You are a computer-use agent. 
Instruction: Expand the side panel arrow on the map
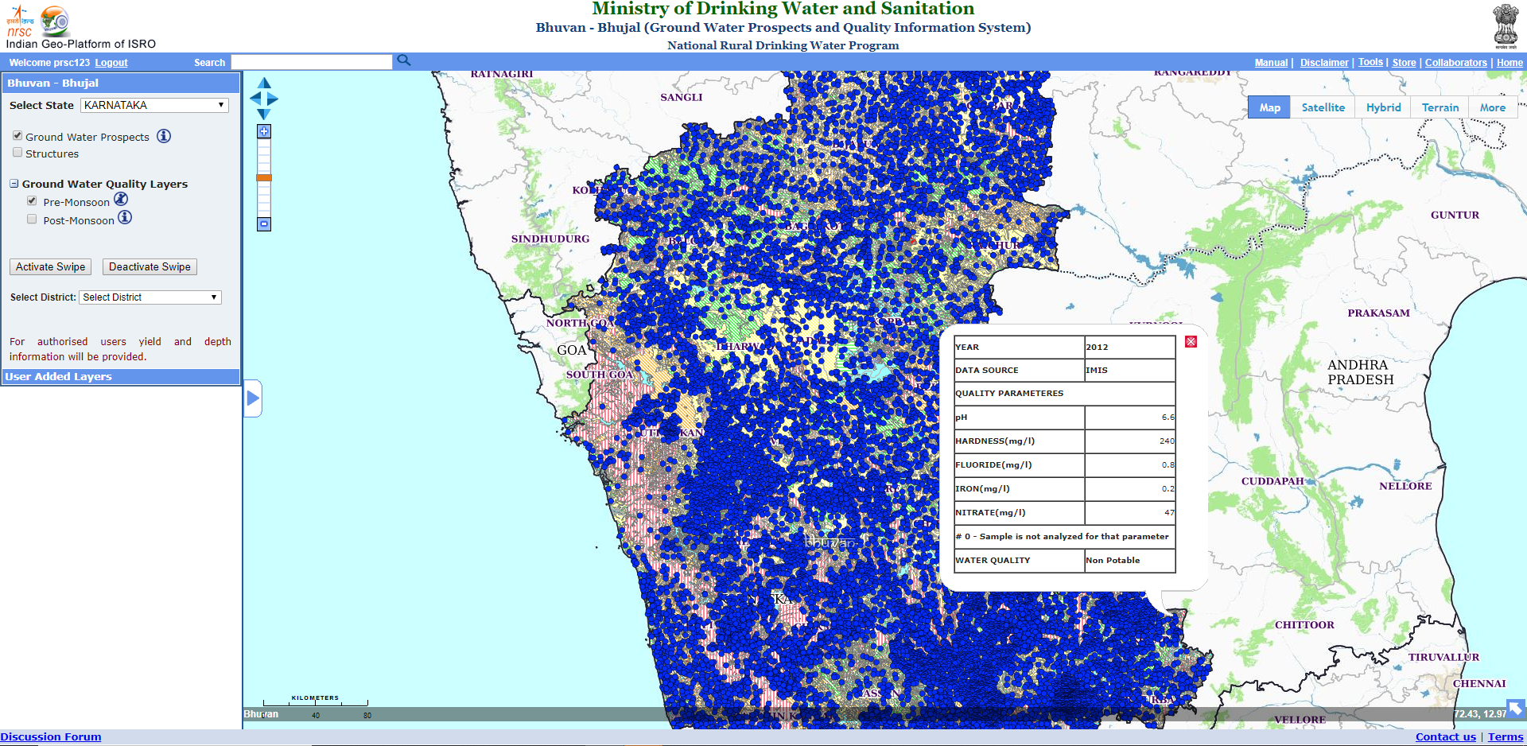click(x=253, y=398)
